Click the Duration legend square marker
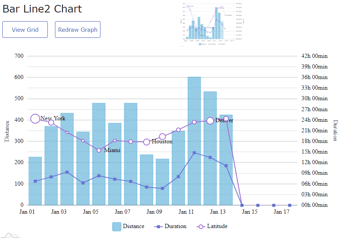The image size is (342, 239). pos(158,227)
